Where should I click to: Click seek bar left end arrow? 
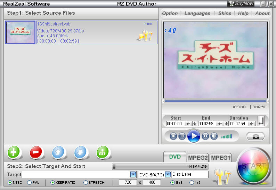[x=163, y=101]
